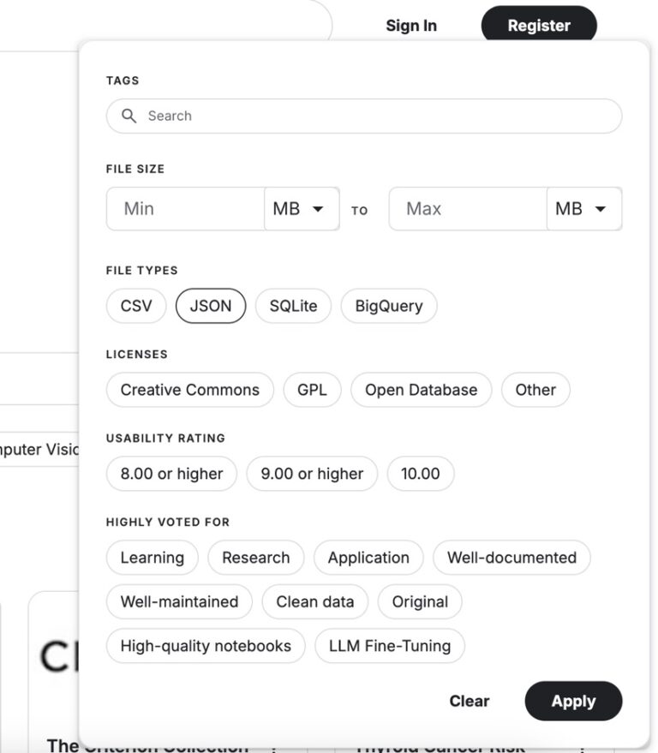Select the Creative Commons license filter
Viewport: 658px width, 753px height.
188,390
